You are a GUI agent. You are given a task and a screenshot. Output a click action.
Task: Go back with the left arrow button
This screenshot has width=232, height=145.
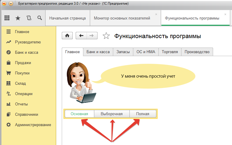click(x=81, y=36)
